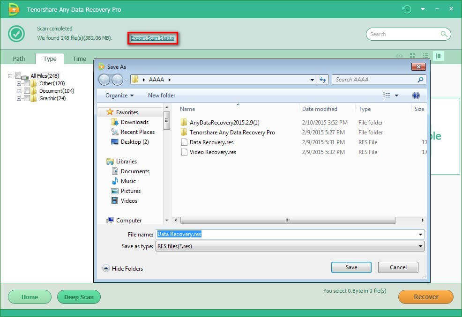
Task: Expand the Document(104) tree node
Action: click(x=19, y=91)
